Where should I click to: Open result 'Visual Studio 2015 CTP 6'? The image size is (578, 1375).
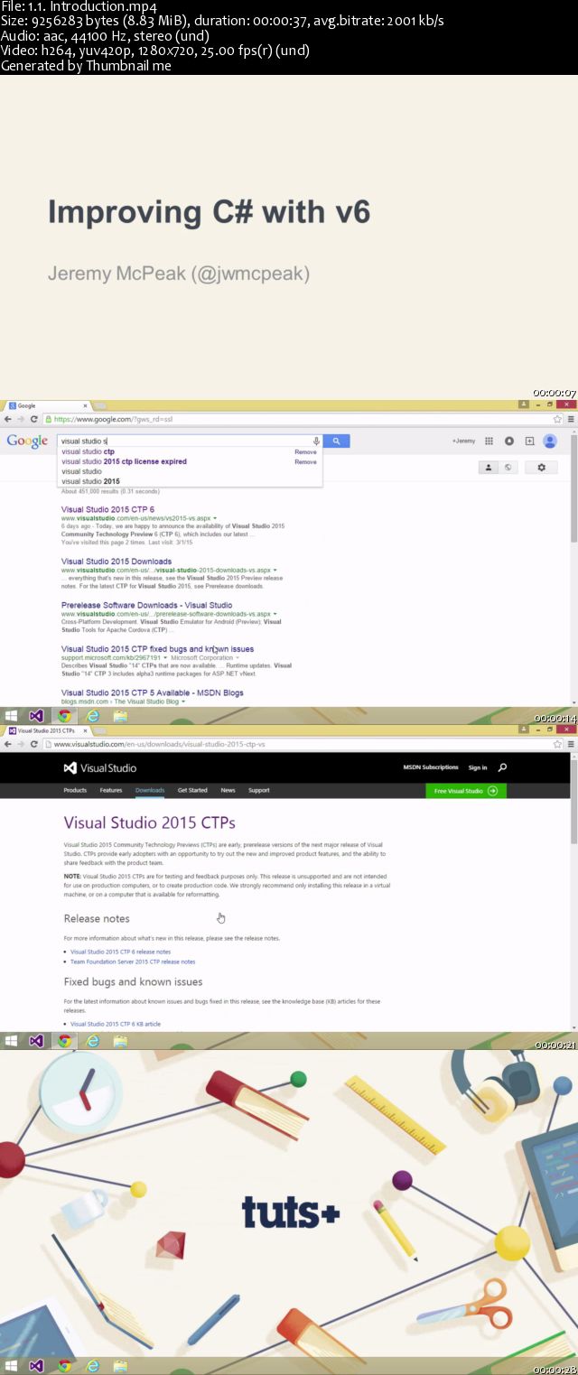pos(107,509)
